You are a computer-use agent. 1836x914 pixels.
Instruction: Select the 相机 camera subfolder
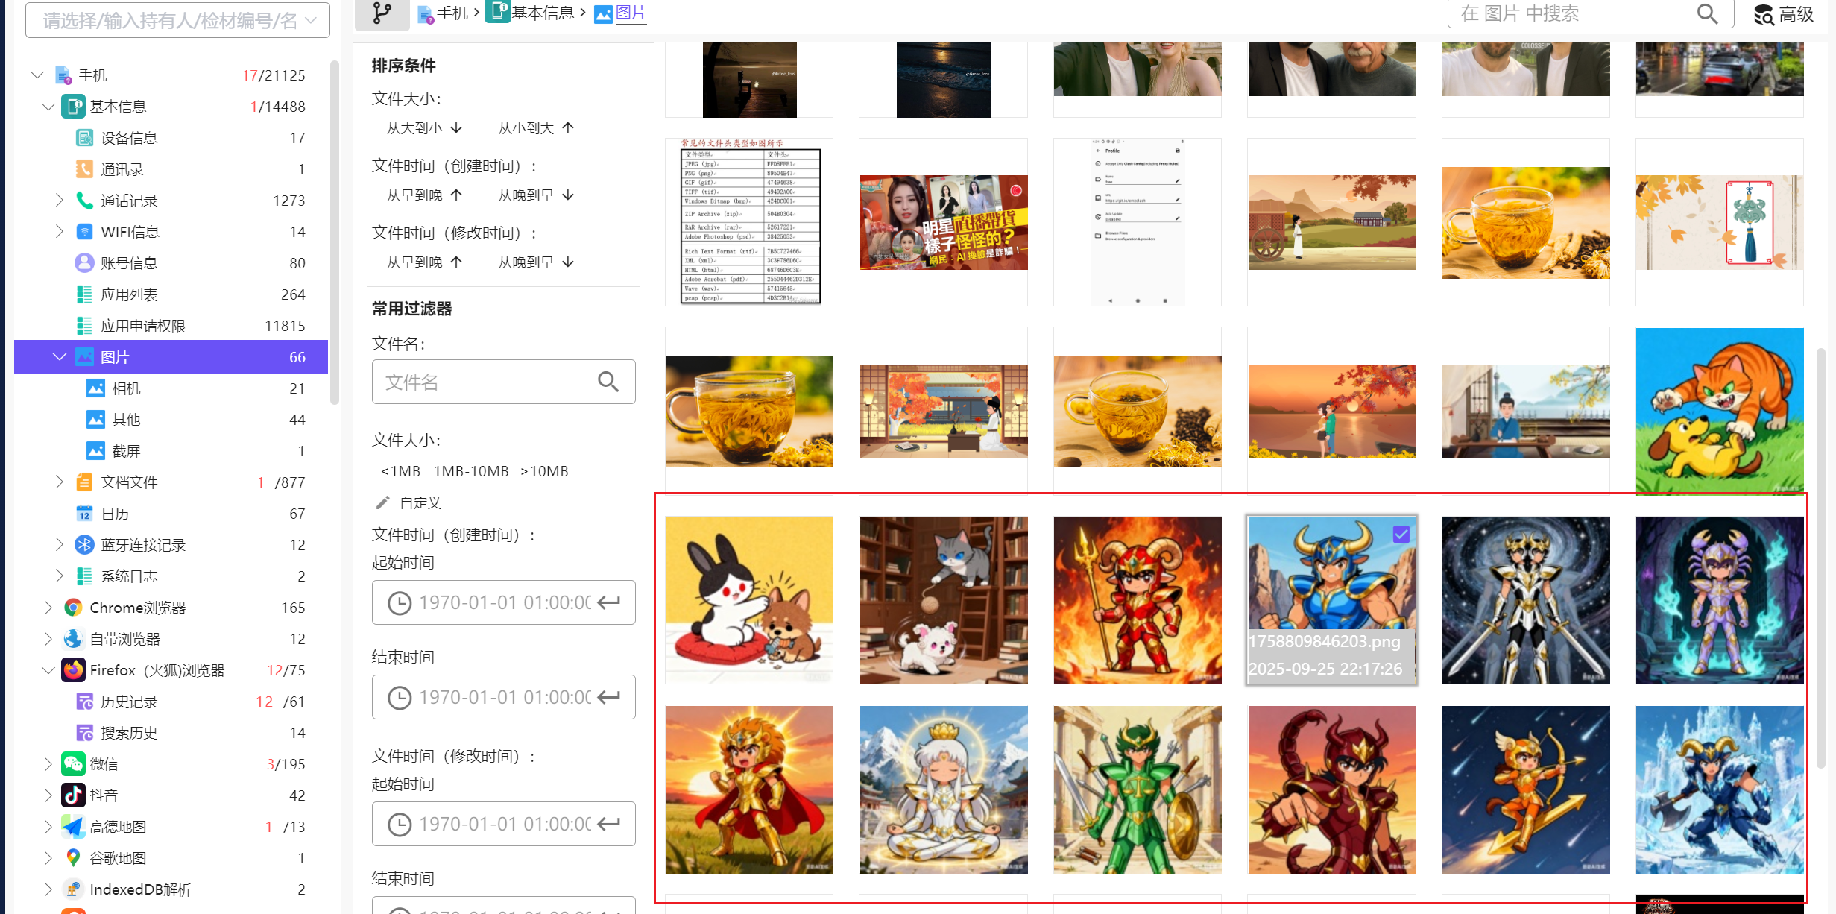coord(126,388)
